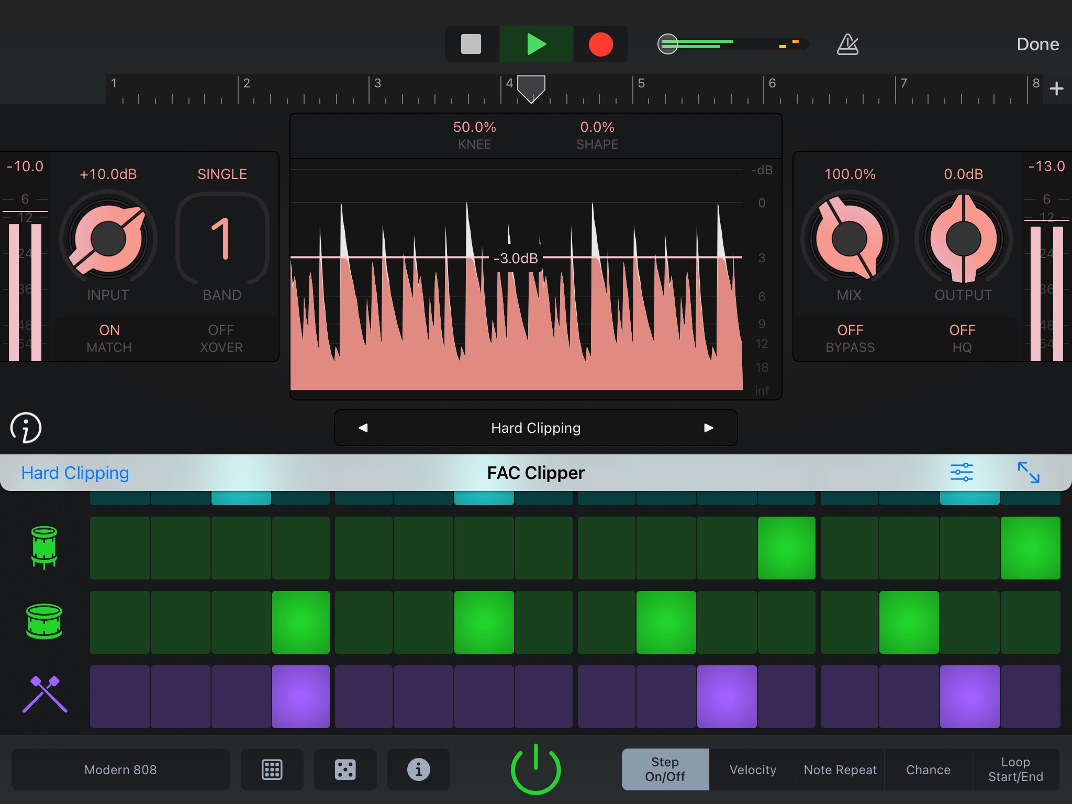Turn off snare row step 10

tap(666, 622)
